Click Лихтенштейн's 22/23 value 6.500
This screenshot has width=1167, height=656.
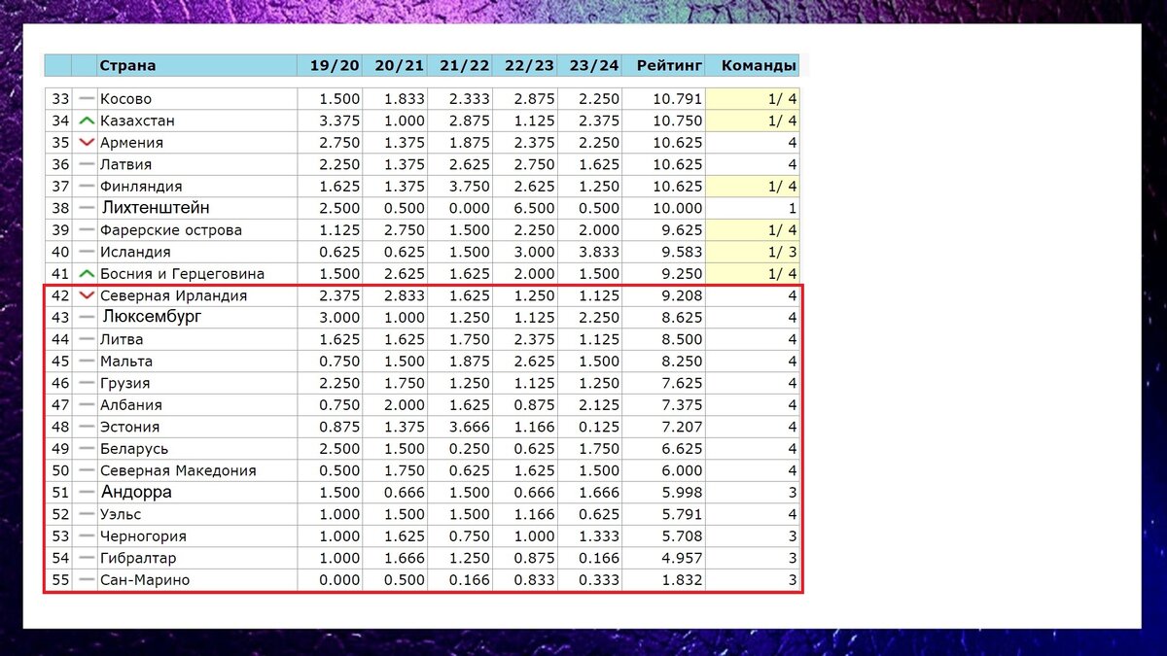534,209
